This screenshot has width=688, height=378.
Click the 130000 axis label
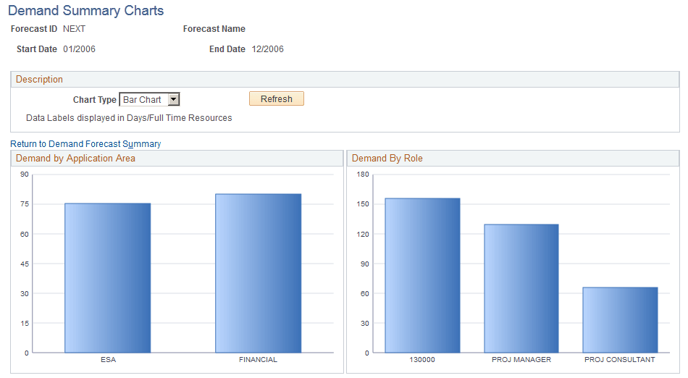click(422, 360)
